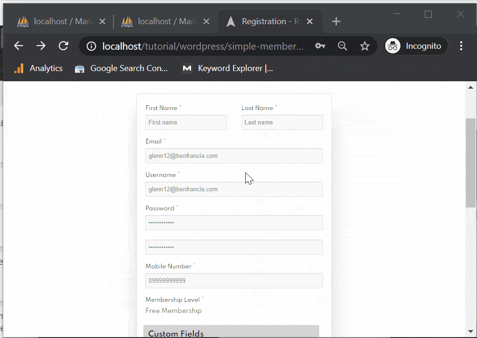Click the Incognito profile badge
This screenshot has width=477, height=338.
pyautogui.click(x=416, y=46)
